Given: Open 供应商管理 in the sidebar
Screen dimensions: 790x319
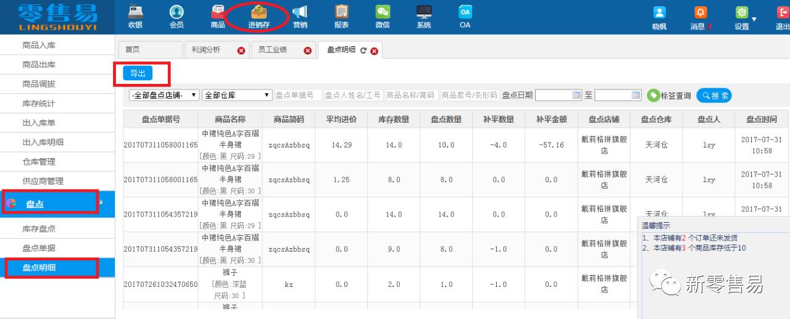Looking at the screenshot, I should point(57,181).
